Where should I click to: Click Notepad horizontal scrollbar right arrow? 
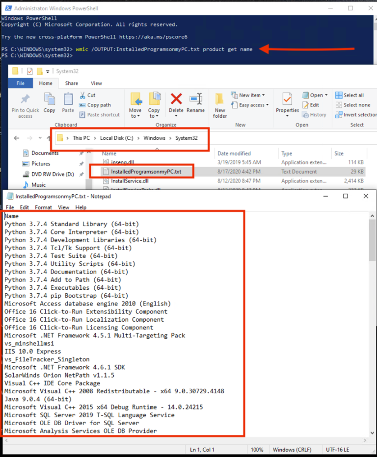365,440
